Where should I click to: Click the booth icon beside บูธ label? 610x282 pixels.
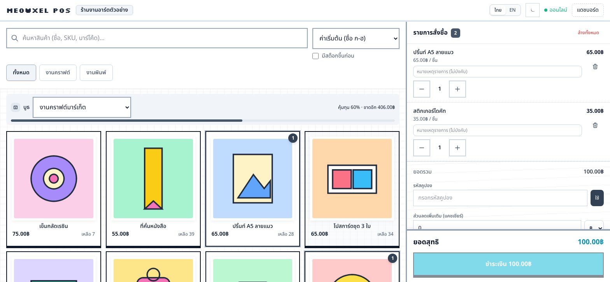pos(16,107)
